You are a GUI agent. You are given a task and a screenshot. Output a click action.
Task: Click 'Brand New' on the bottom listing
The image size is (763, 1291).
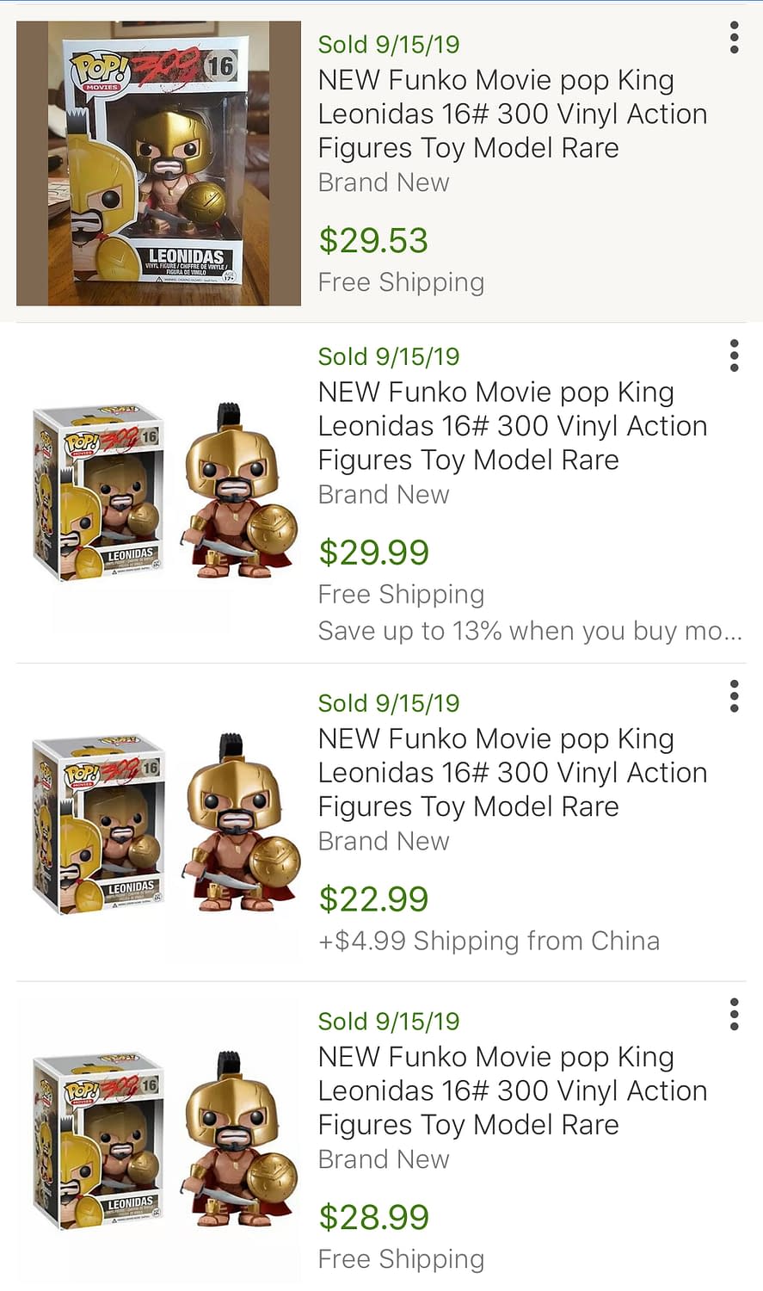click(384, 1159)
